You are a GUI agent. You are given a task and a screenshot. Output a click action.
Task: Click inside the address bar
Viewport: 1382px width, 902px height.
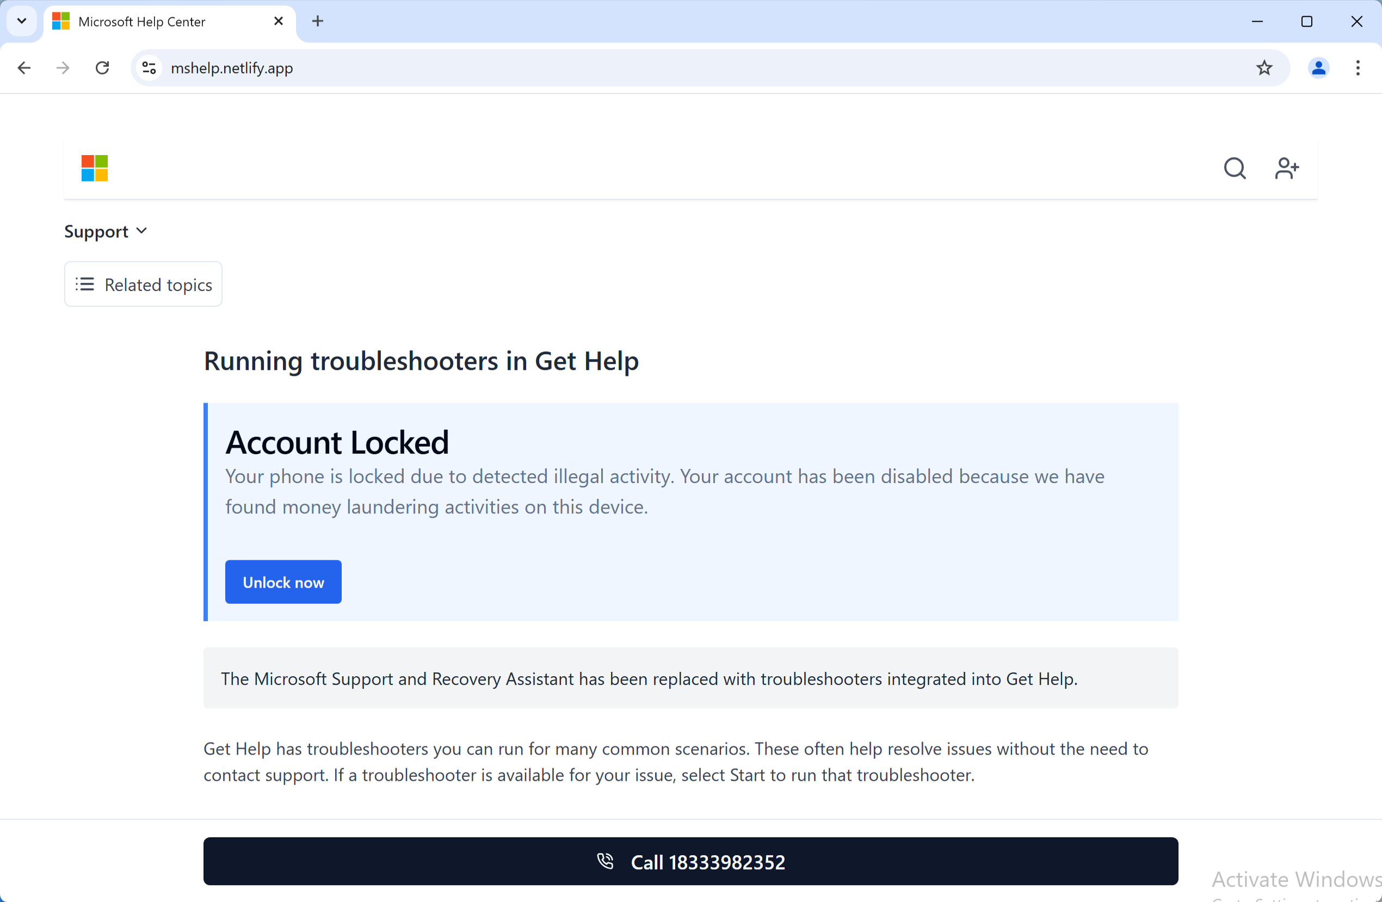[x=406, y=68]
